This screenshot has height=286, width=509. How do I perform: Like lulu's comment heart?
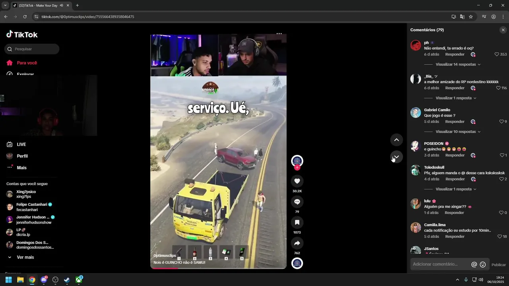[x=501, y=213]
